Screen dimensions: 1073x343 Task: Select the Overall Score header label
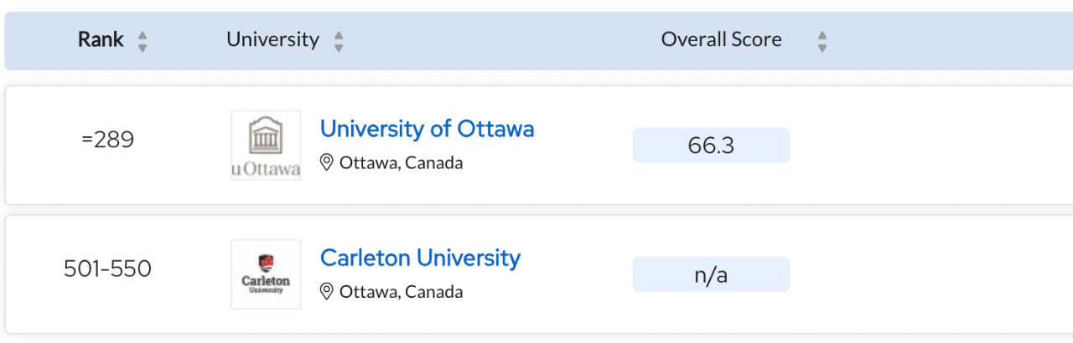point(721,39)
